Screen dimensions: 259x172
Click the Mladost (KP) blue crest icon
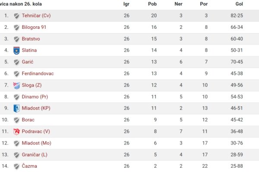point(16,108)
